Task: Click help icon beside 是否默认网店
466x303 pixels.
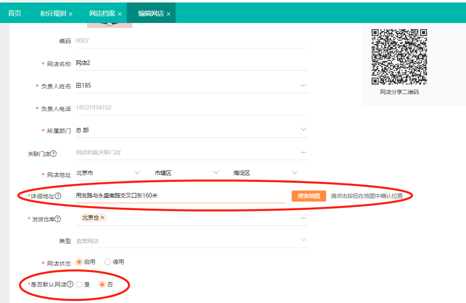Action: (x=70, y=284)
